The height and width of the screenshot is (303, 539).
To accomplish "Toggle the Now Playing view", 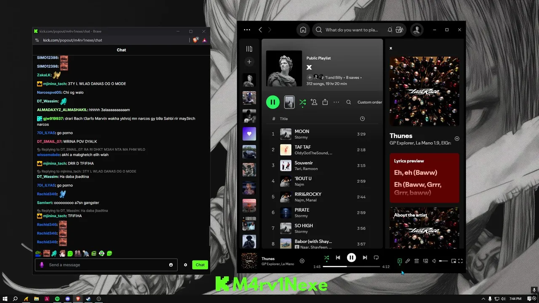I will tap(400, 261).
